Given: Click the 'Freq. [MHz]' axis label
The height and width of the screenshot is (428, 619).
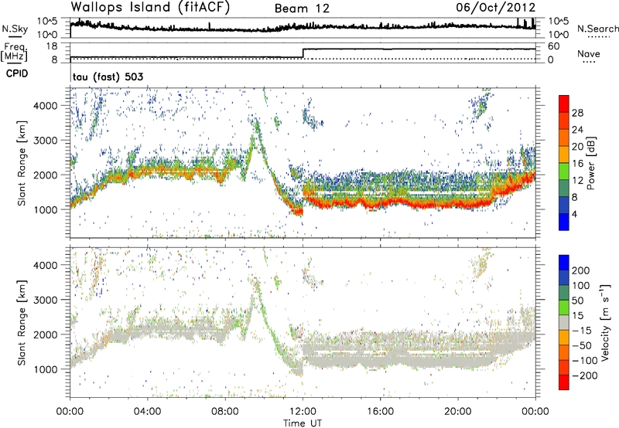Looking at the screenshot, I should (15, 52).
